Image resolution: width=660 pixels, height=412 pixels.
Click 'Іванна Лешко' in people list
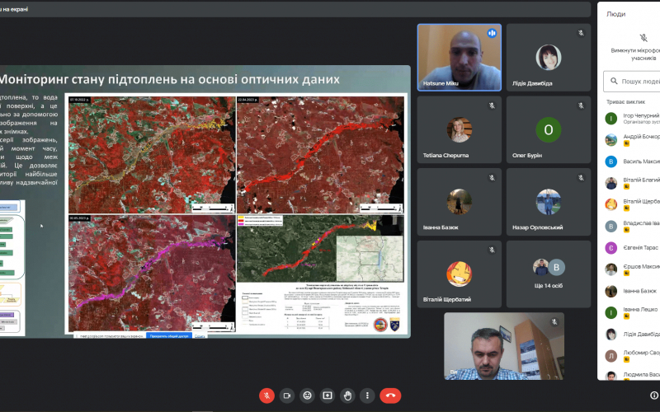[640, 310]
